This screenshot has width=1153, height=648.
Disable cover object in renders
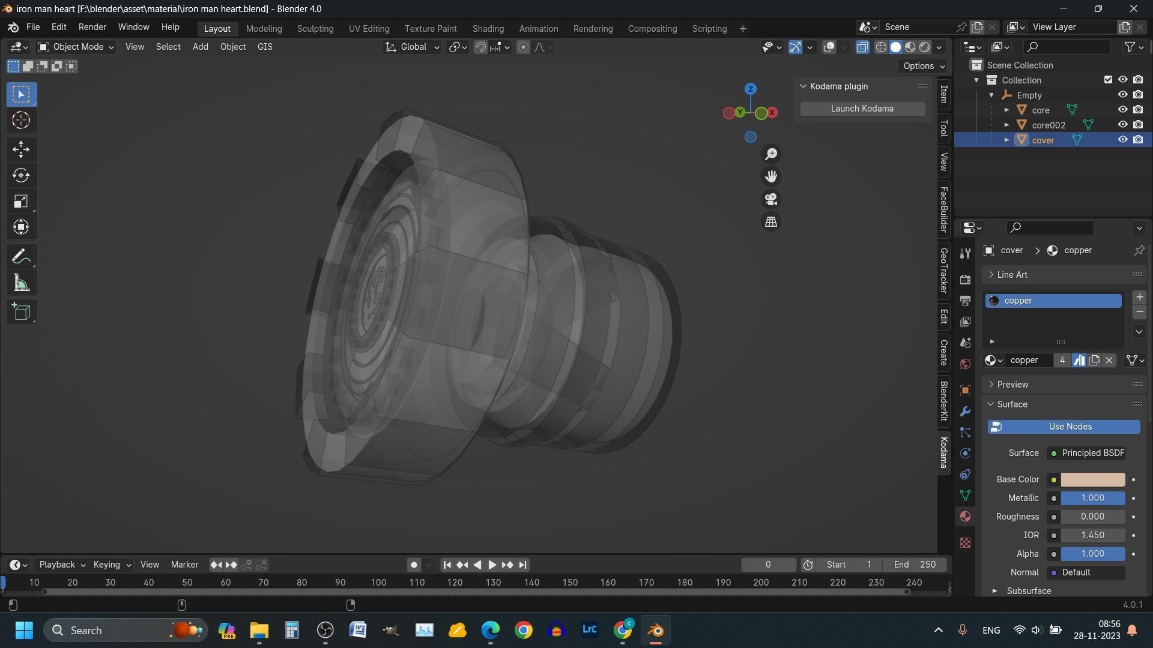tap(1138, 140)
